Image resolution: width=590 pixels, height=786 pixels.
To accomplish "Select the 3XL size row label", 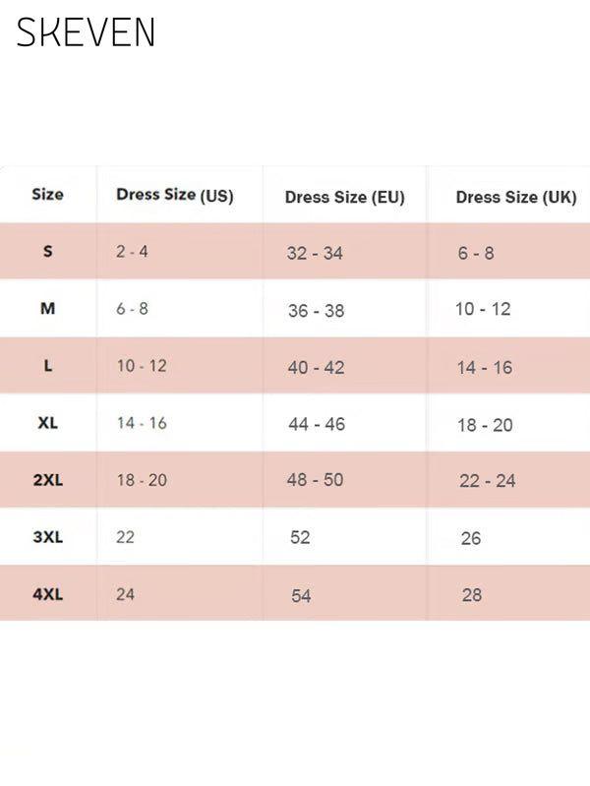I will point(47,537).
